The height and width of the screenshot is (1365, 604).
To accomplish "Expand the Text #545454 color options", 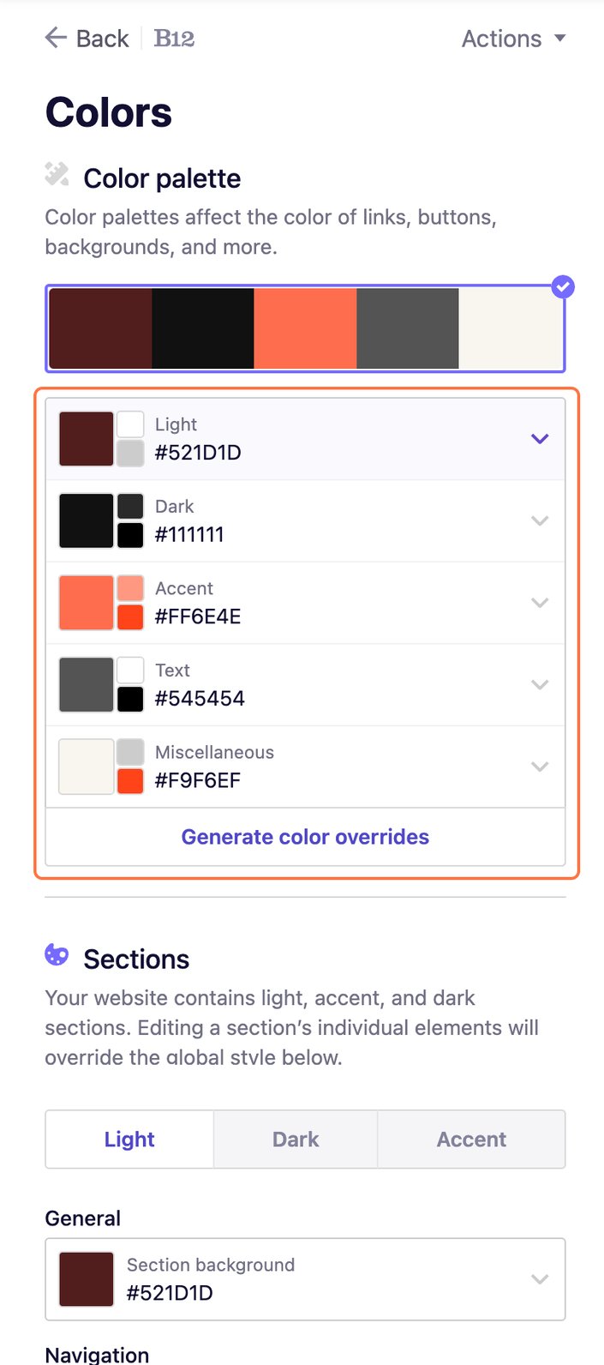I will click(540, 684).
